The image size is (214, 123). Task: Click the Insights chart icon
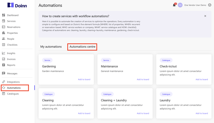3,53
